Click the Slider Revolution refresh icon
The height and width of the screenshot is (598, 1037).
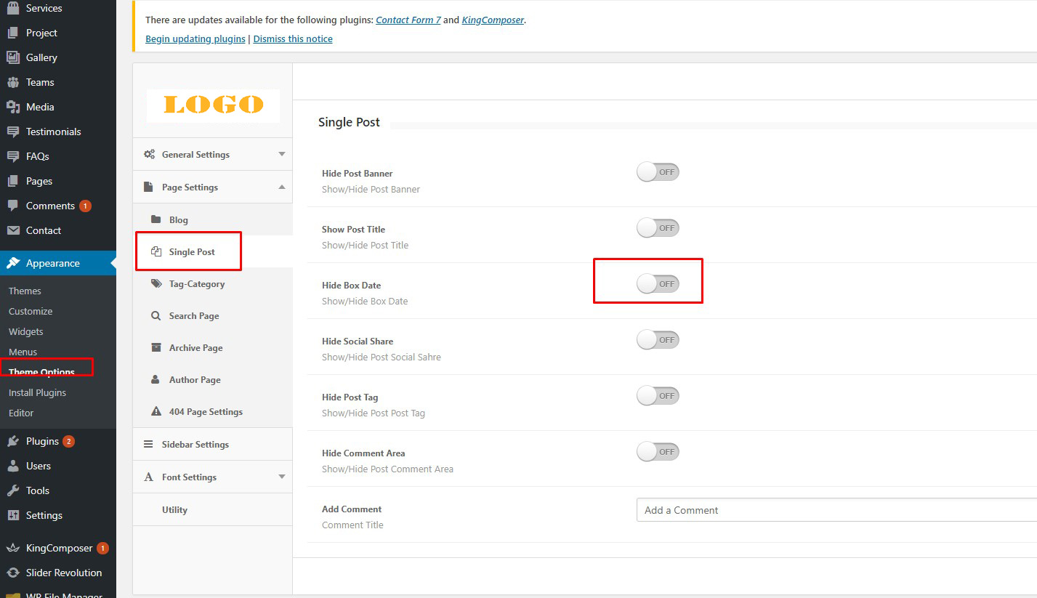click(12, 573)
